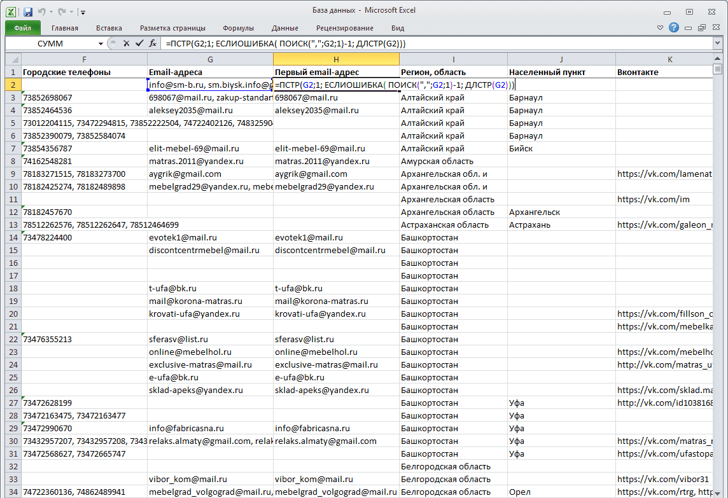Click the Select All corner of the grid
The width and height of the screenshot is (728, 498).
pos(13,59)
